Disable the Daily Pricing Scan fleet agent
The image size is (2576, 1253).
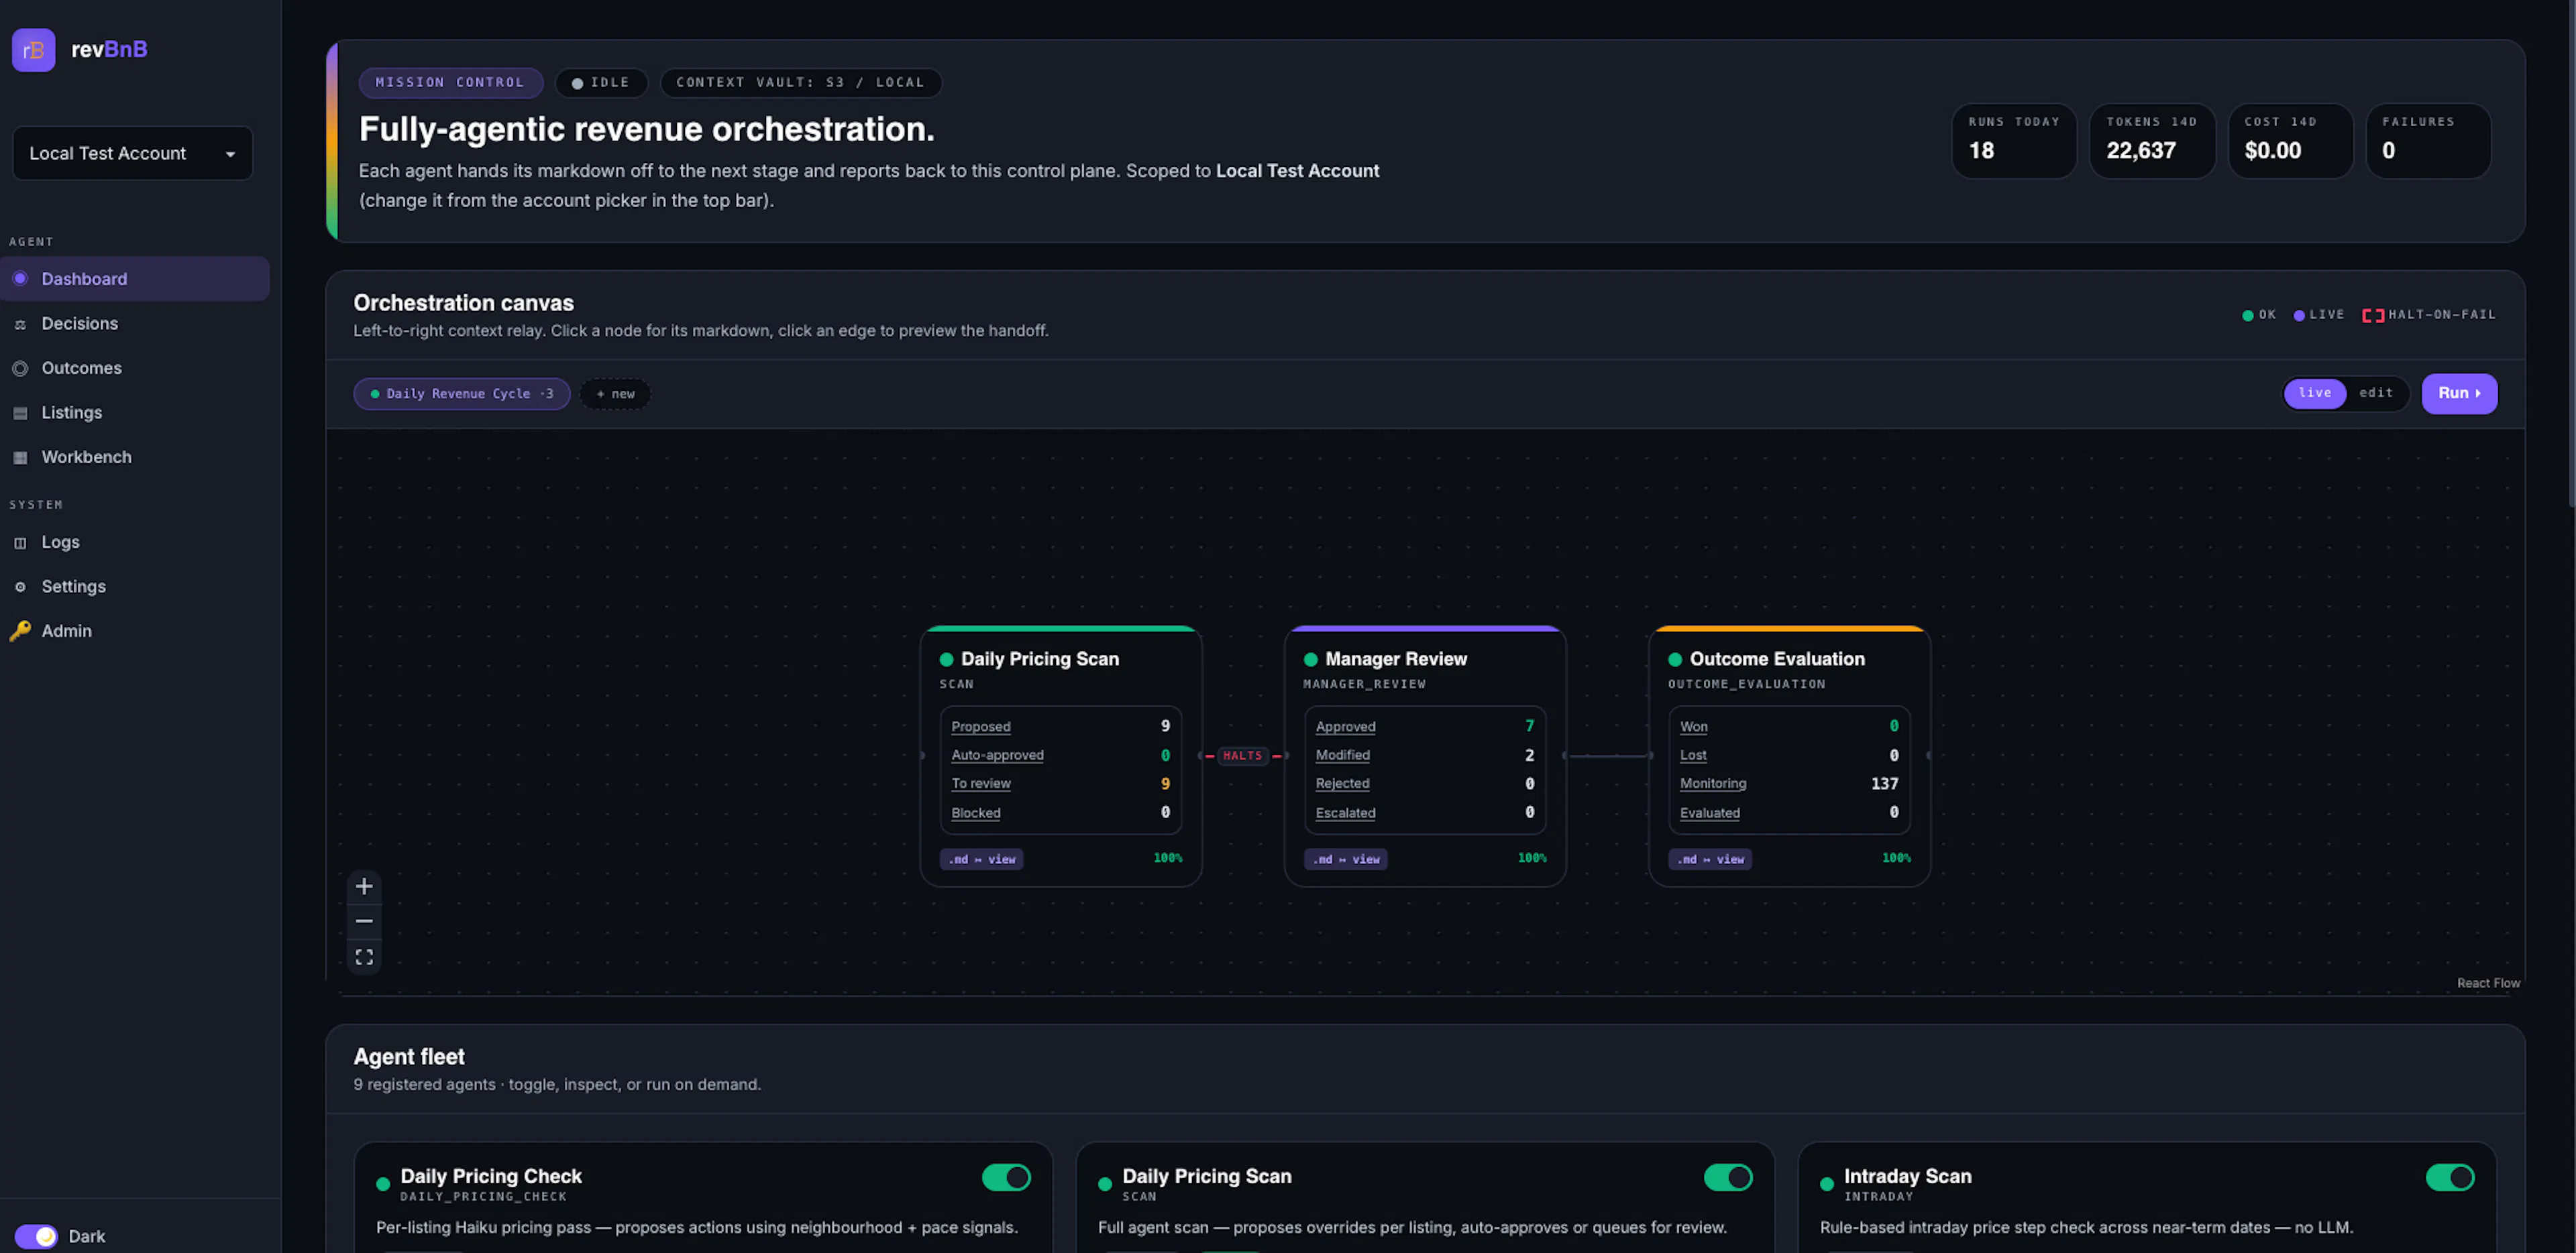point(1728,1177)
